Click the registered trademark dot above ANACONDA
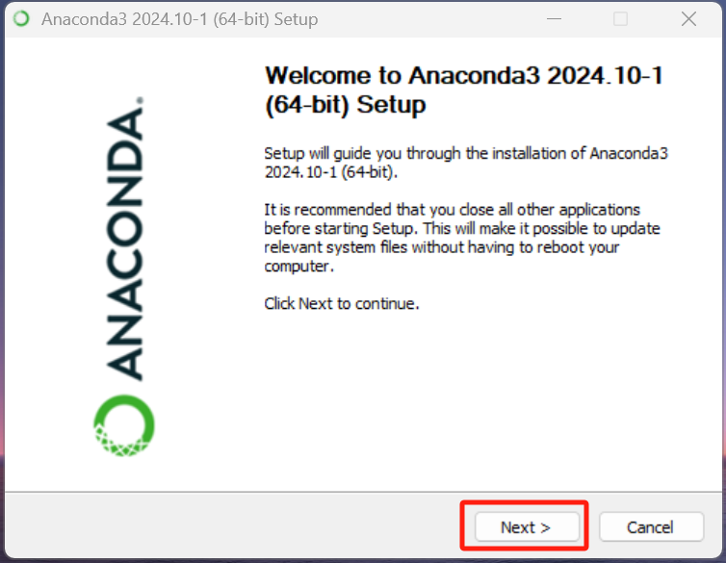This screenshot has width=726, height=563. [x=140, y=100]
